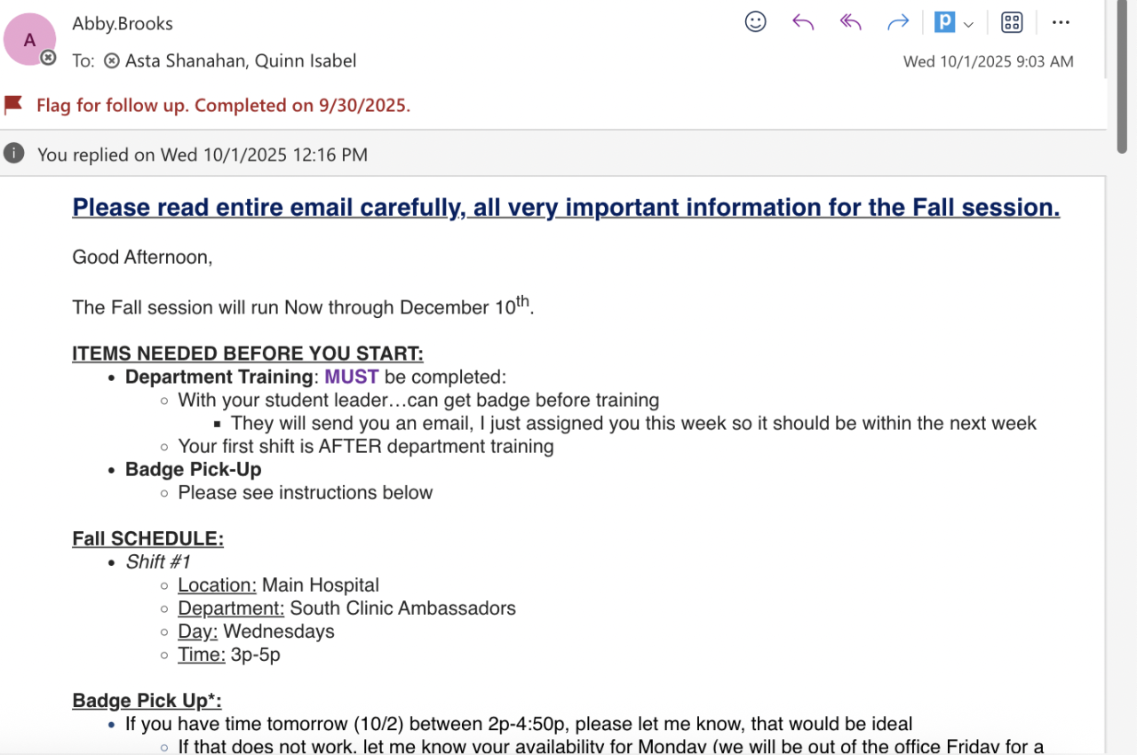Click the blue P add-in icon
1137x755 pixels.
tap(944, 22)
